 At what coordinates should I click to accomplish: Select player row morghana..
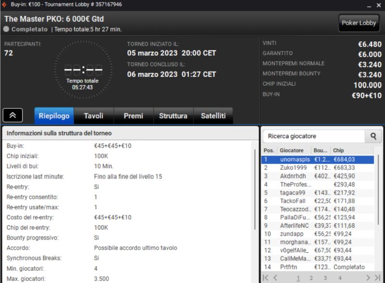(318, 242)
